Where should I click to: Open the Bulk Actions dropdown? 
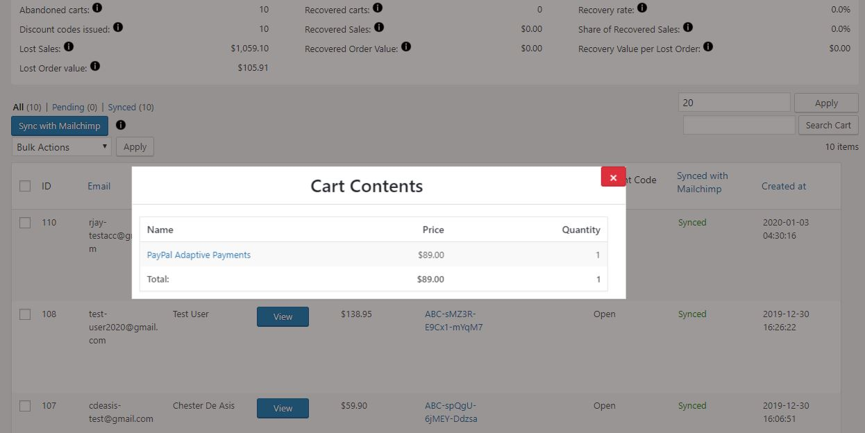click(62, 146)
